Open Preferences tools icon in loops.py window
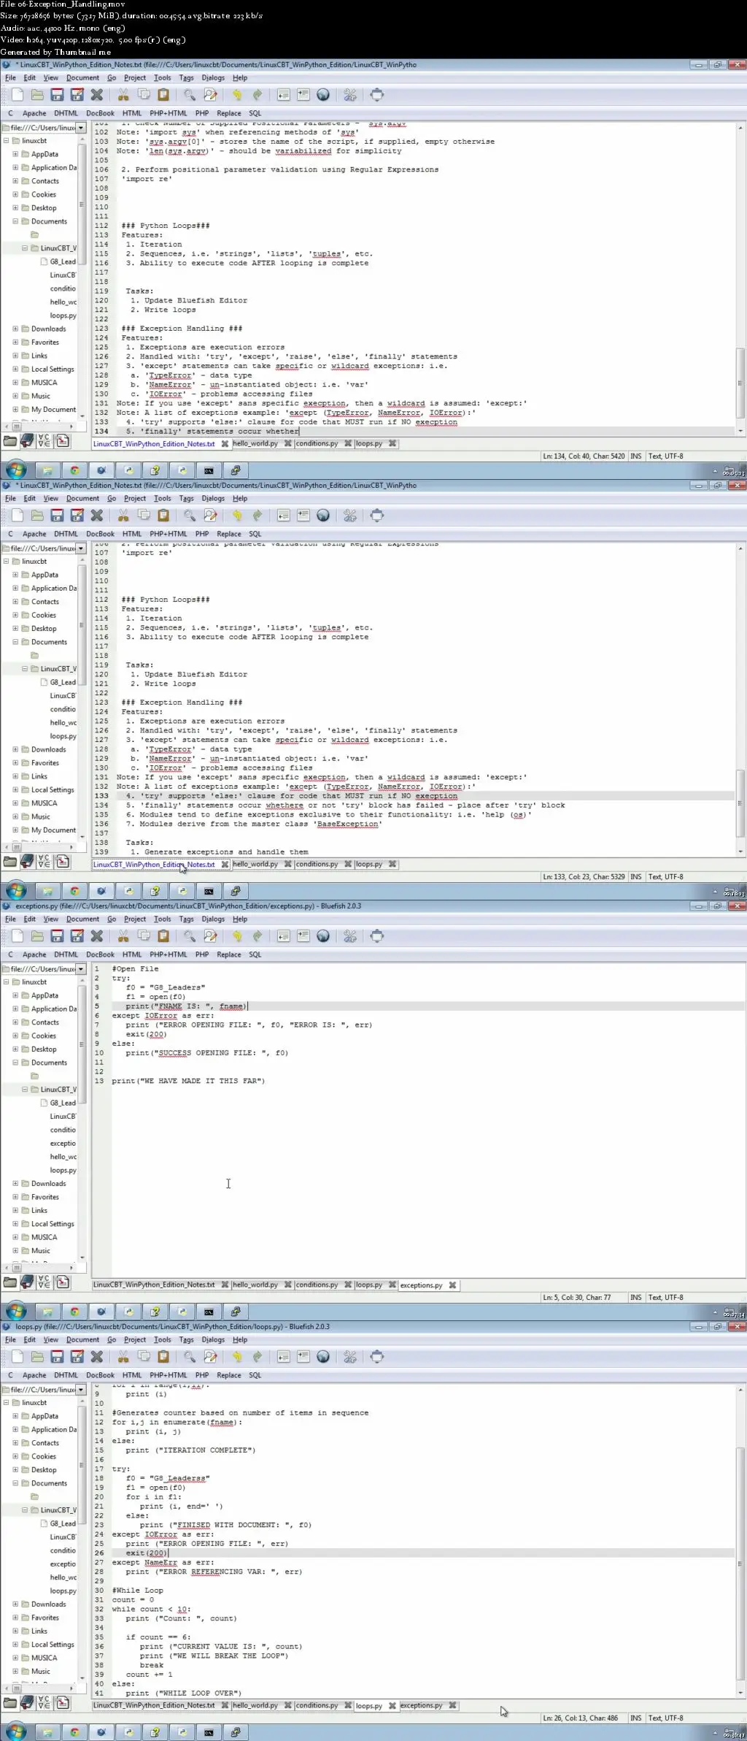Image resolution: width=747 pixels, height=1741 pixels. pos(350,1356)
